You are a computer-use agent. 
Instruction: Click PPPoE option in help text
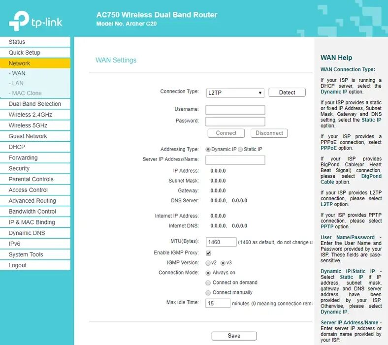(328, 148)
